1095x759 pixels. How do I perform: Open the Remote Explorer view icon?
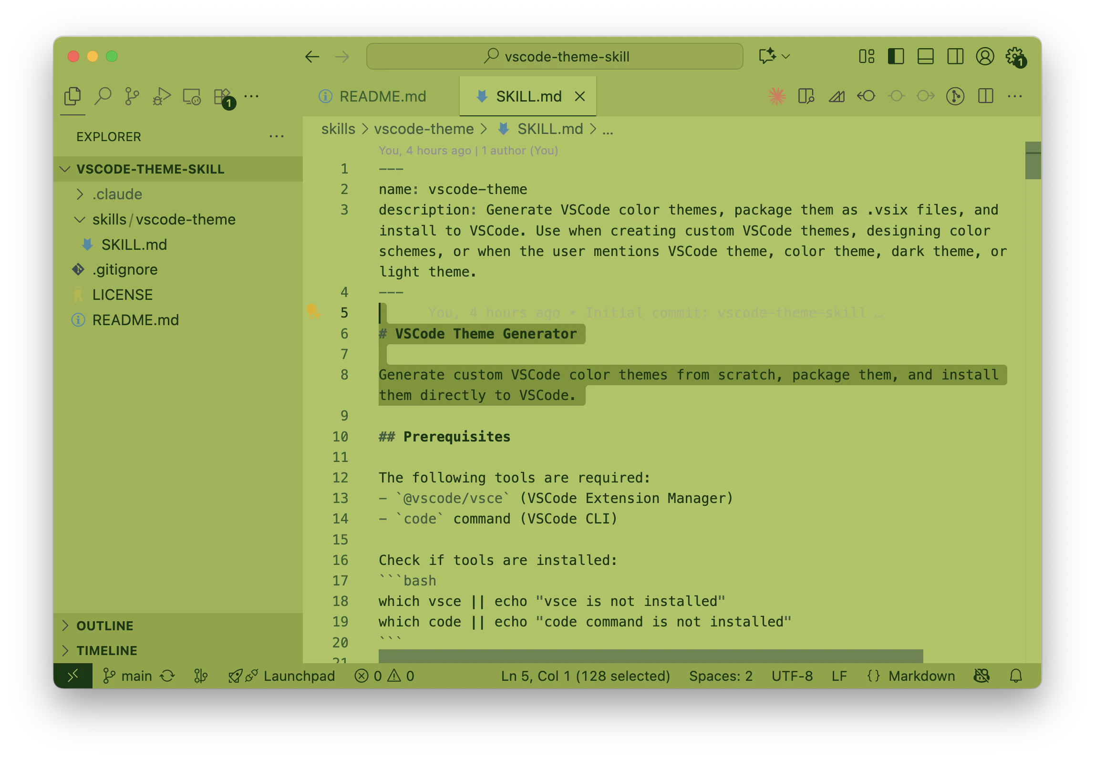click(192, 97)
